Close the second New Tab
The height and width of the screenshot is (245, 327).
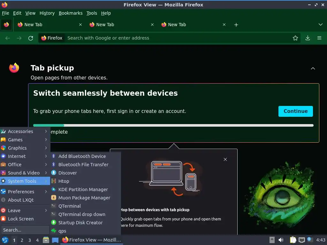click(x=152, y=25)
